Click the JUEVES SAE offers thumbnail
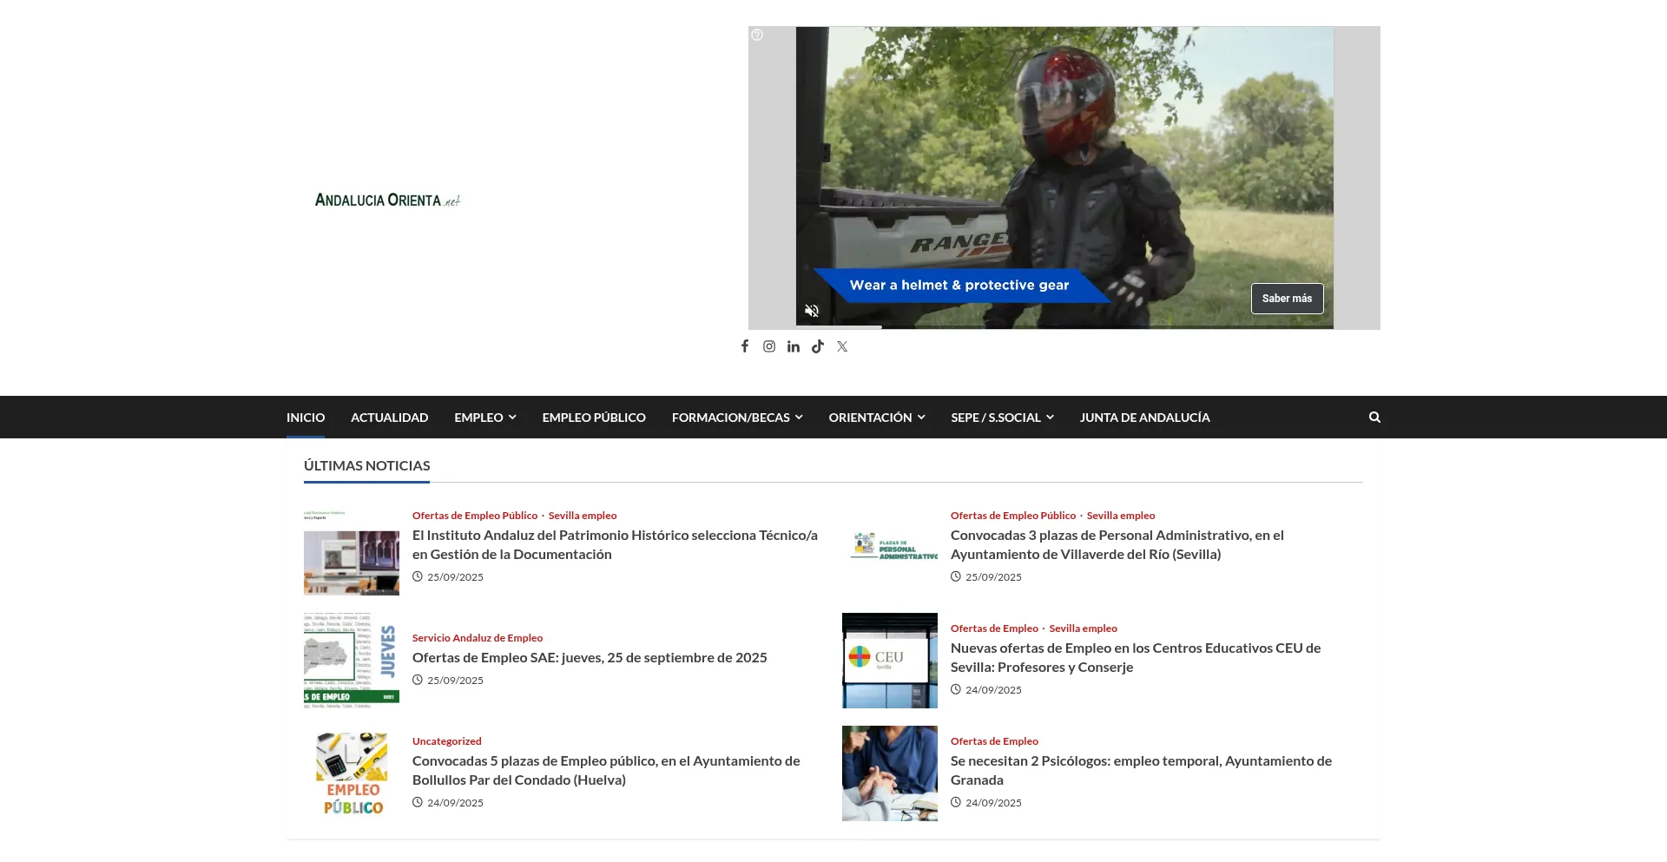Image resolution: width=1667 pixels, height=862 pixels. click(352, 661)
